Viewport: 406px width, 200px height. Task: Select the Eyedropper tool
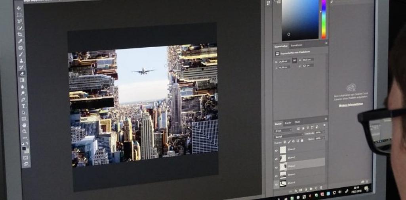click(20, 41)
